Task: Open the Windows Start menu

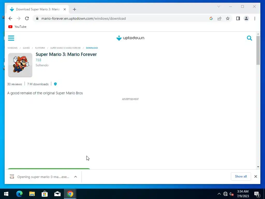Action: point(6,194)
